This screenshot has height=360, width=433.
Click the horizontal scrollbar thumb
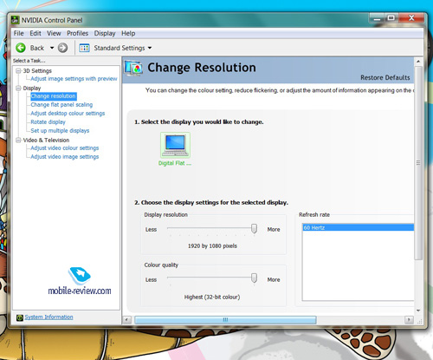[225, 320]
